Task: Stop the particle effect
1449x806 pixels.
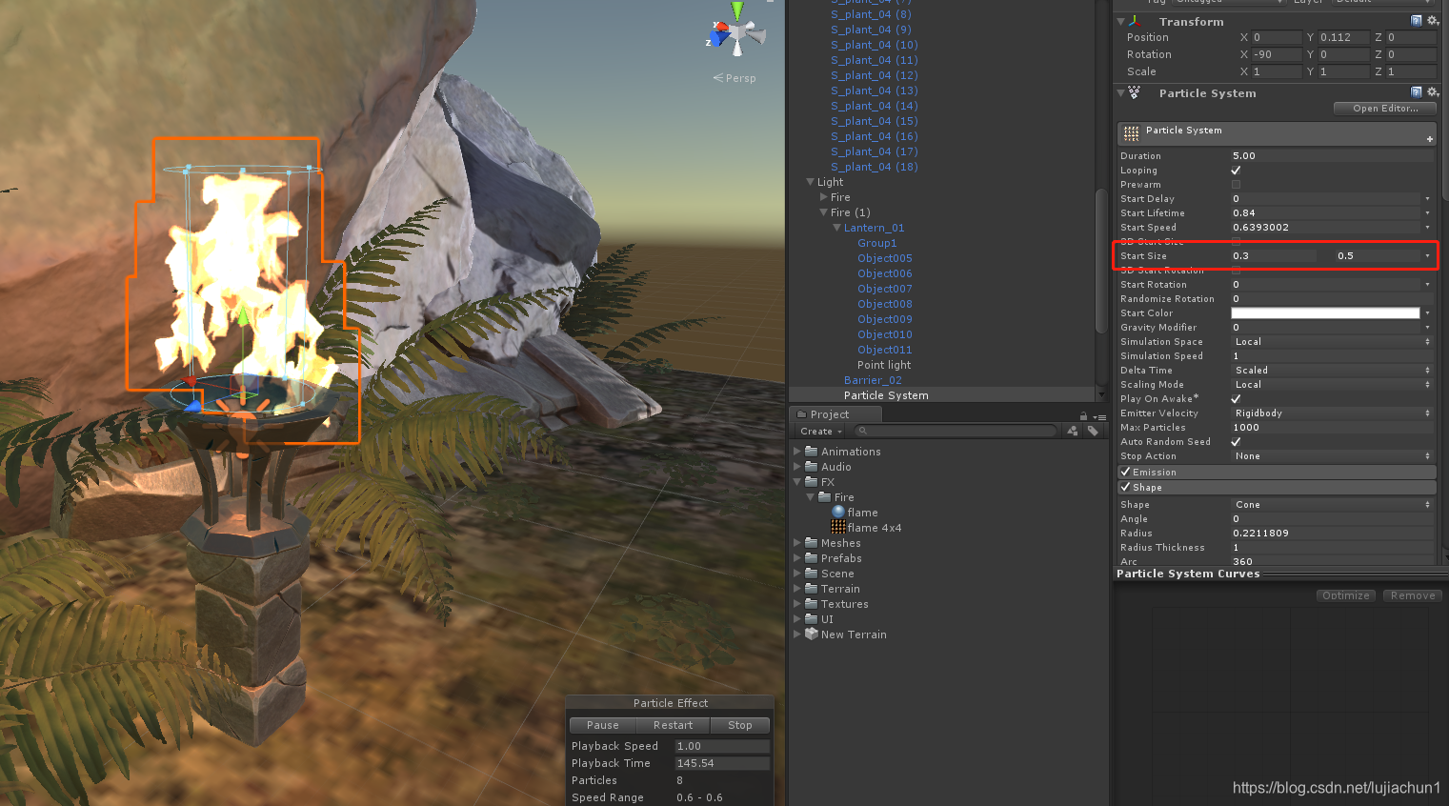Action: 740,725
